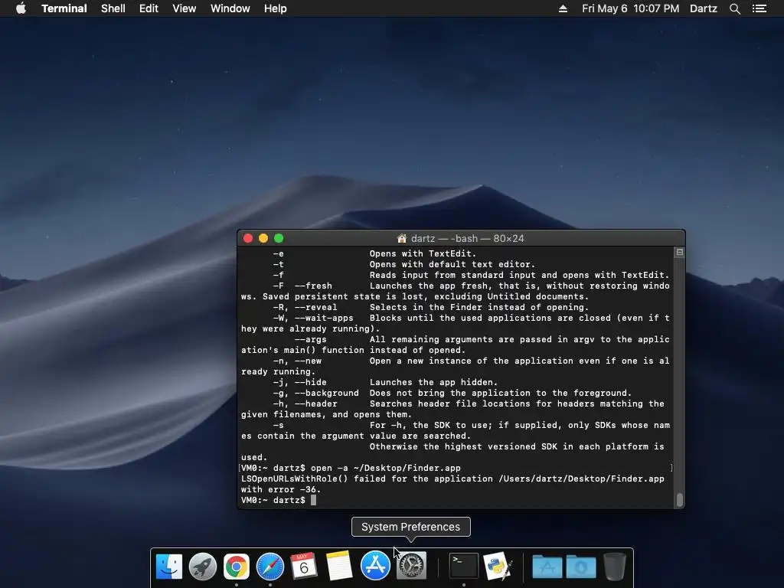Click the Terminal vertical scrollbar thumb
Image resolution: width=784 pixels, height=588 pixels.
click(680, 500)
